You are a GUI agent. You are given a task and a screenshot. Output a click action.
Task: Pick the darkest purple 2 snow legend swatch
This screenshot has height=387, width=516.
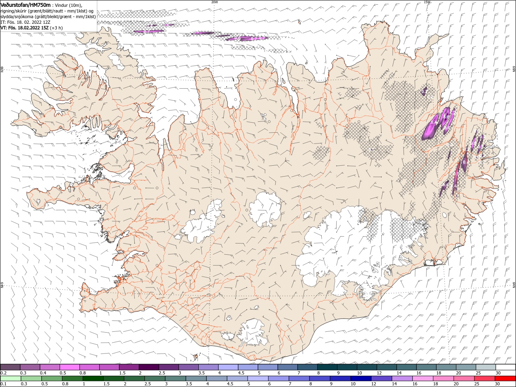coord(149,367)
